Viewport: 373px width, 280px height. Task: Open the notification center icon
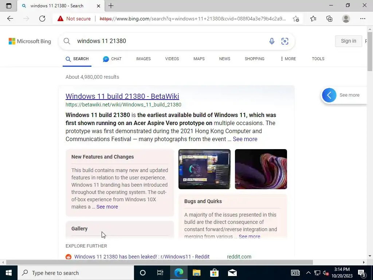pyautogui.click(x=362, y=273)
